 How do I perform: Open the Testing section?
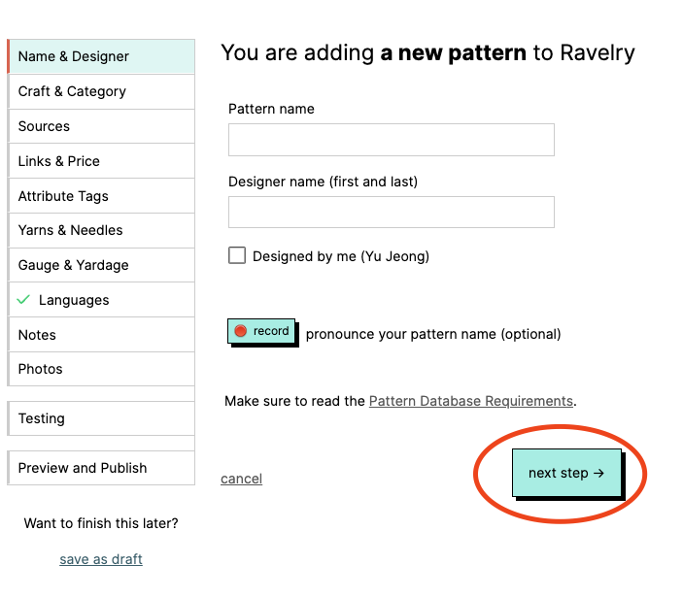101,418
